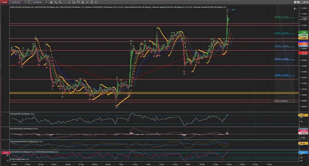This screenshot has width=309, height=166.
Task: Toggle the Chart Trader icon
Action: point(78,2)
